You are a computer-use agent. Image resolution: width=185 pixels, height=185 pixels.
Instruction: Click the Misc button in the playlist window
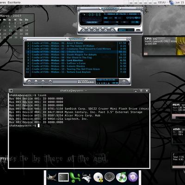pyautogui.click(x=50, y=81)
